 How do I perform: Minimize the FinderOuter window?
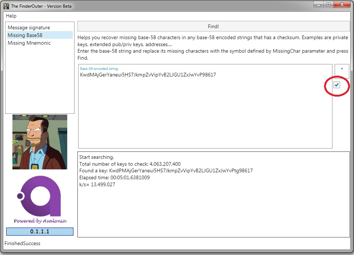[319, 5]
